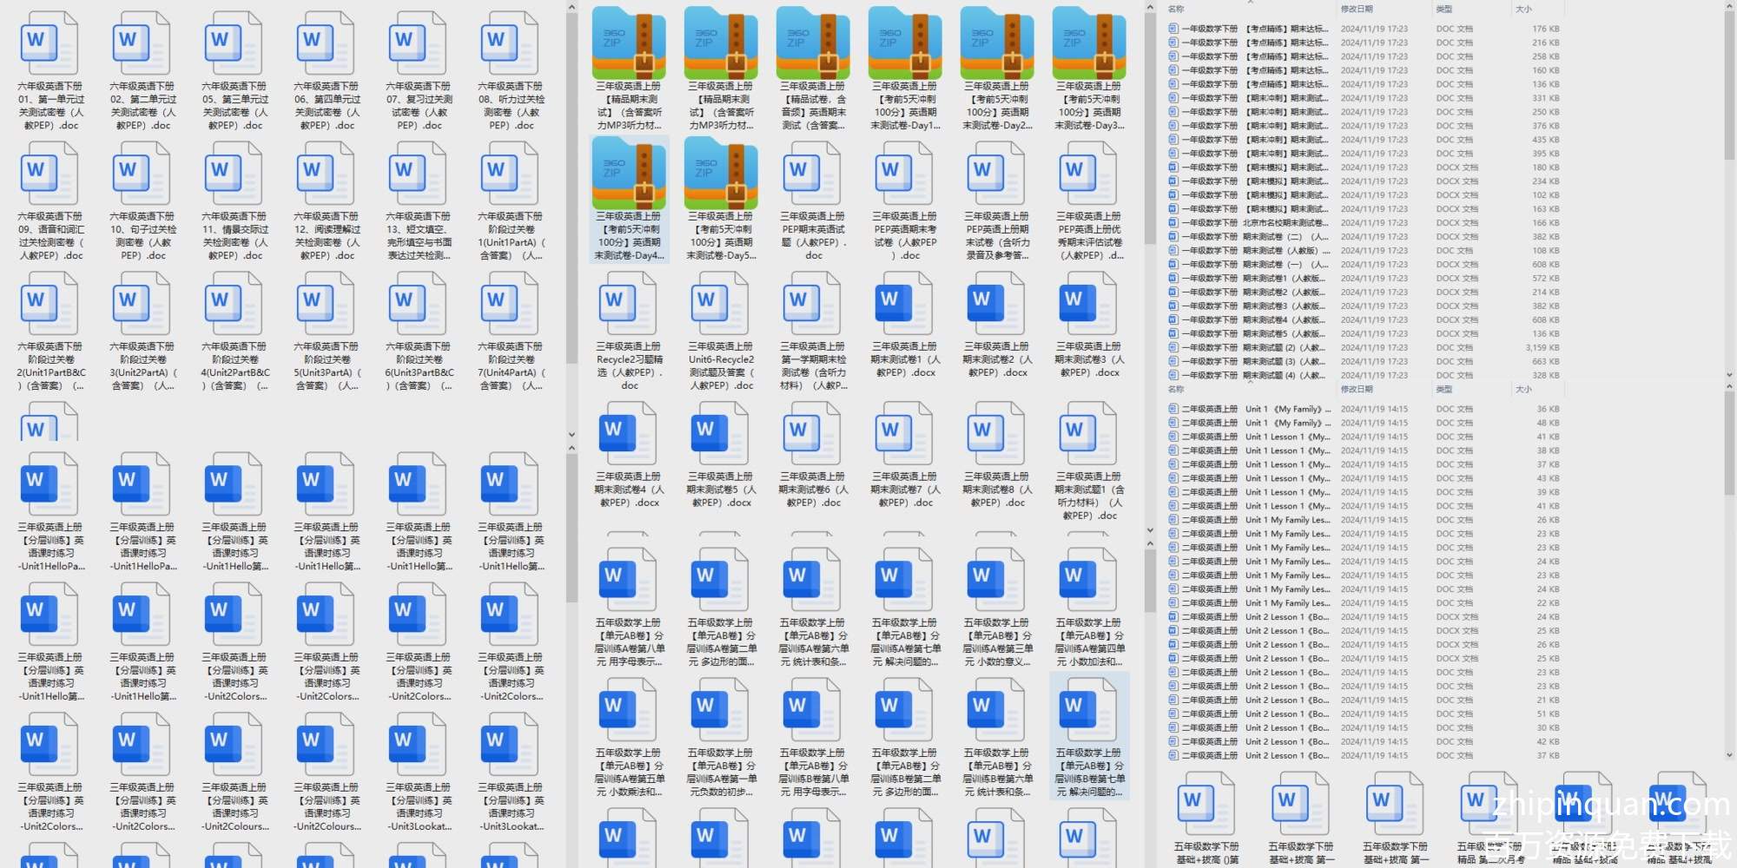This screenshot has width=1737, height=868.
Task: Sort lower file list by 大小 column
Action: 1523,389
